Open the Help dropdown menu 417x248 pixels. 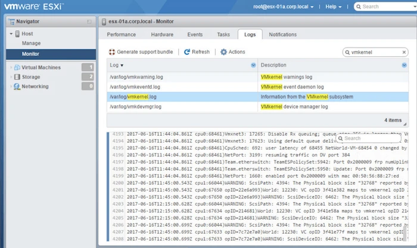click(334, 7)
